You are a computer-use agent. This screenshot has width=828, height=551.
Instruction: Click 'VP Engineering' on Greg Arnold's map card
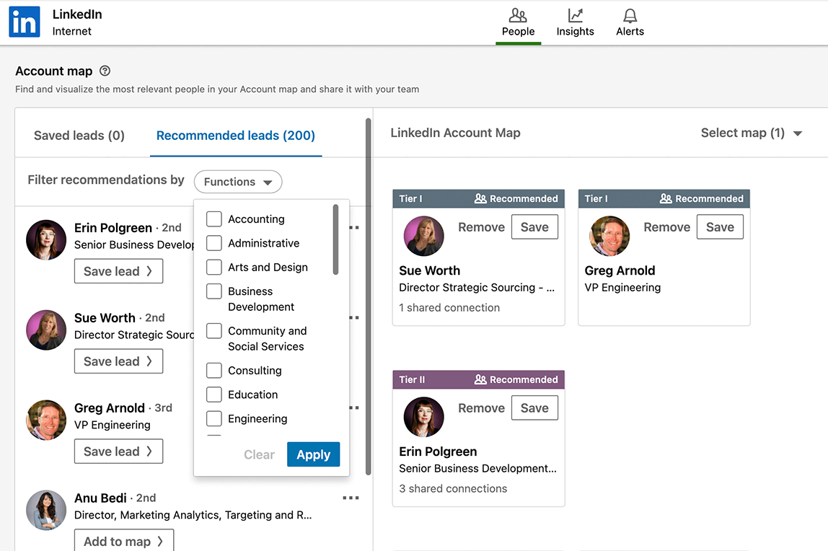[622, 288]
